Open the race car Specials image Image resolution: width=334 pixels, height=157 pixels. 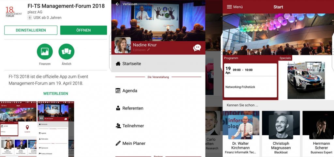coord(306,80)
